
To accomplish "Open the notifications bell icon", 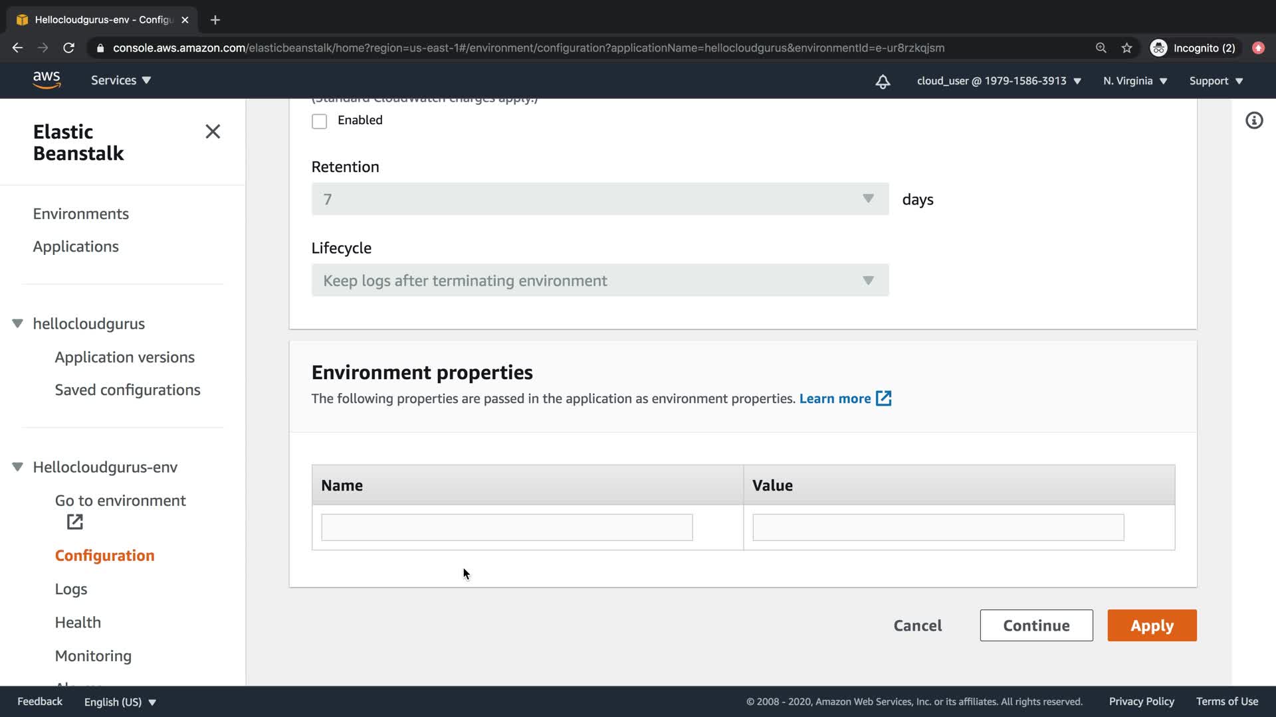I will [883, 81].
